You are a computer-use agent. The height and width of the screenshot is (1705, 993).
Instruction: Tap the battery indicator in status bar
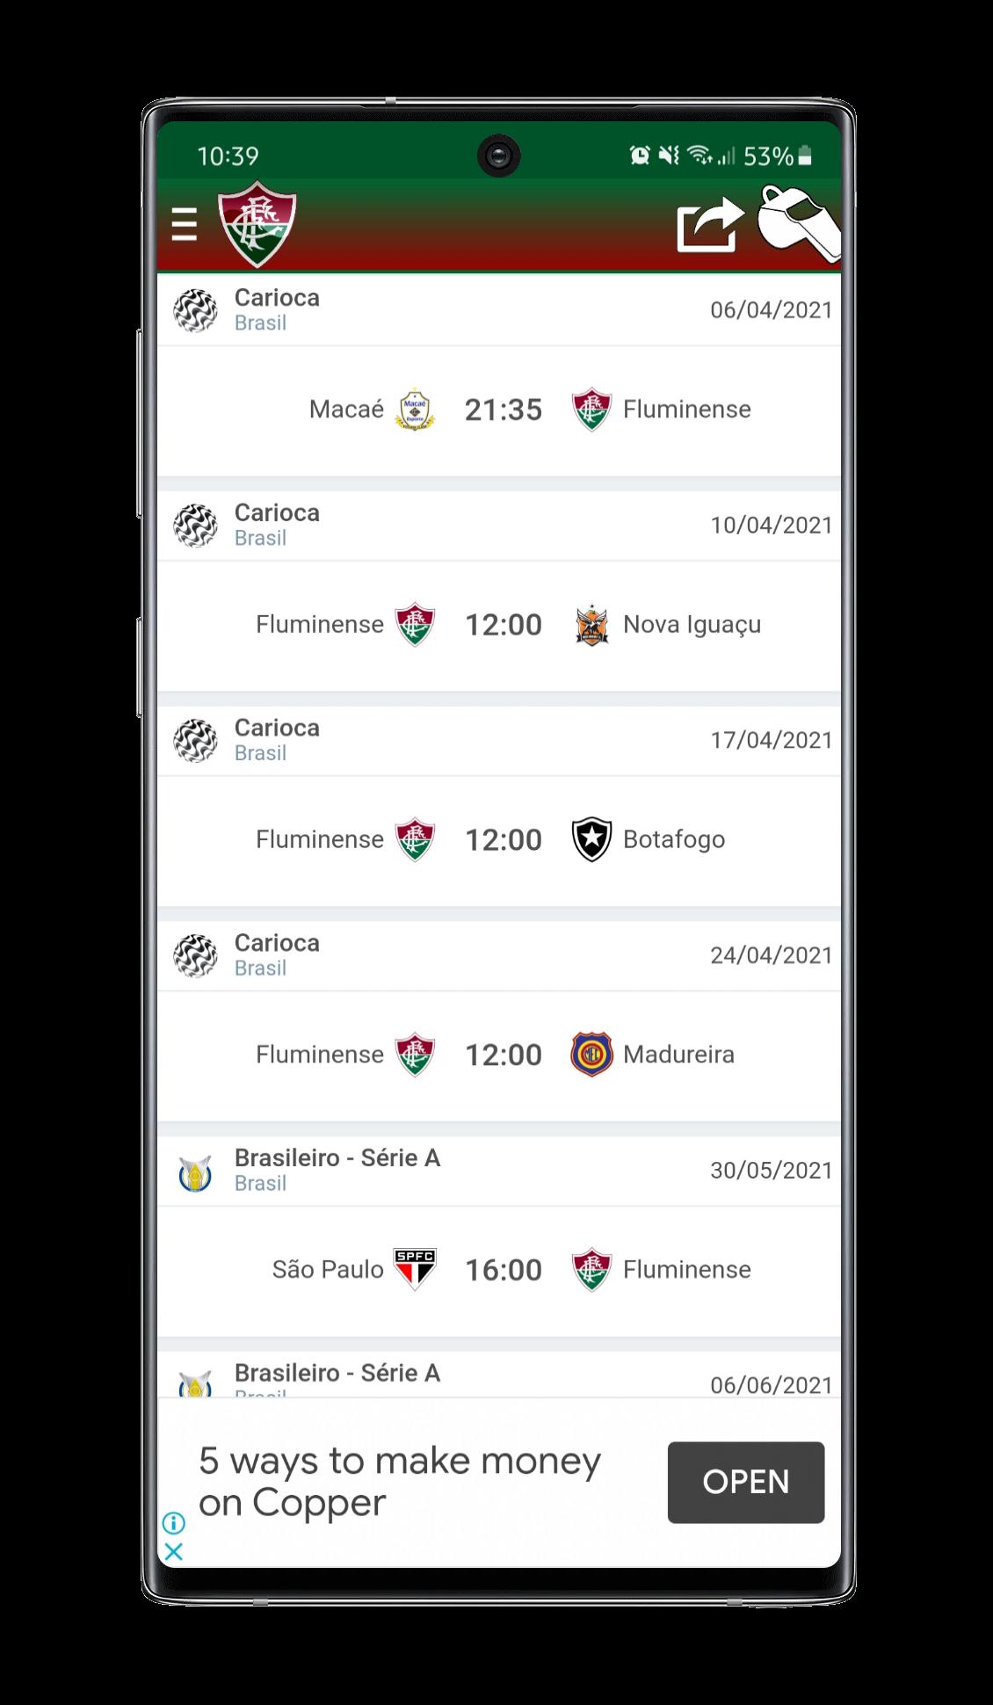806,156
